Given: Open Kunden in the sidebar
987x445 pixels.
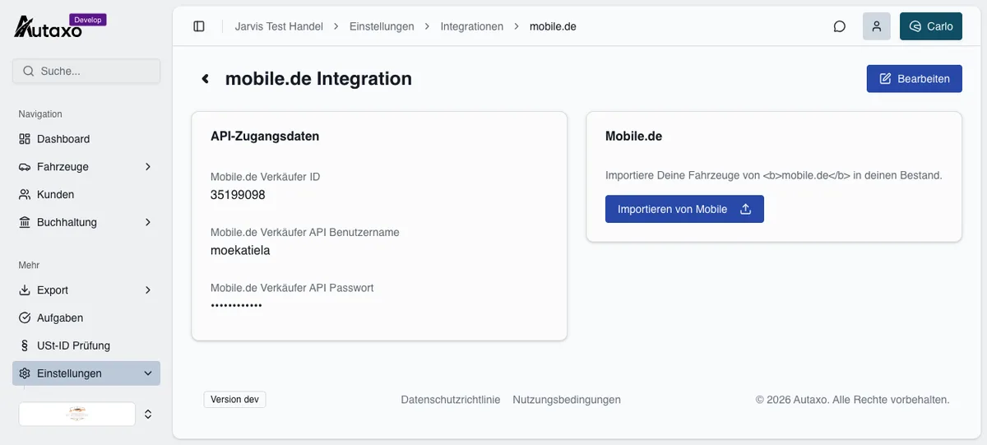Looking at the screenshot, I should click(x=86, y=195).
